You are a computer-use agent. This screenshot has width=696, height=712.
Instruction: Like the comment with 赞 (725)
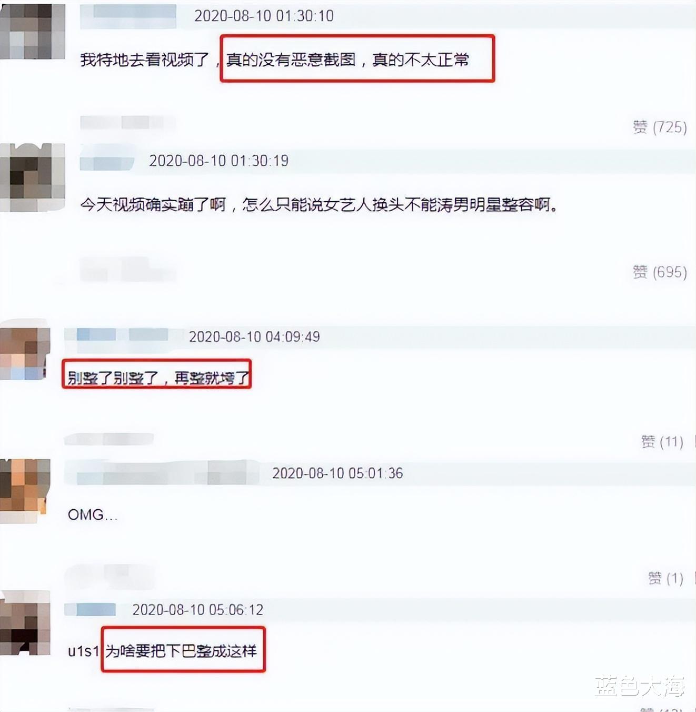pos(660,127)
